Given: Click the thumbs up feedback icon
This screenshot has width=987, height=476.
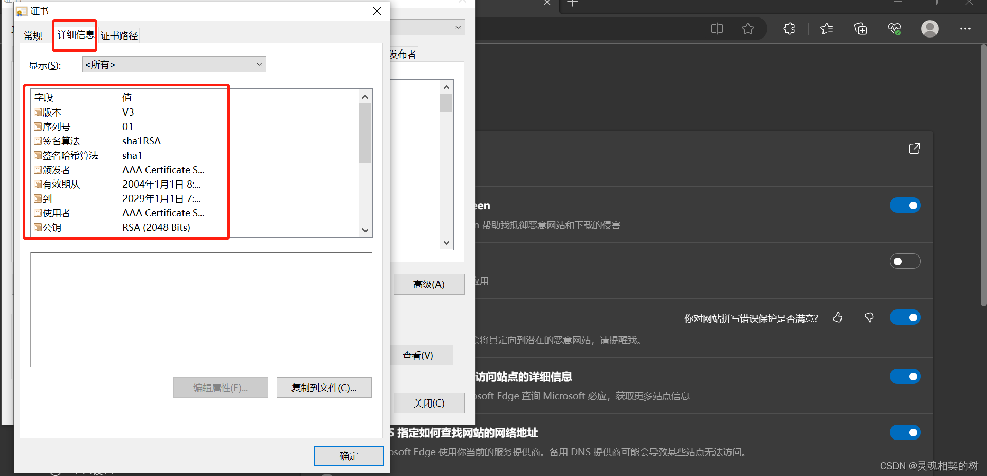Looking at the screenshot, I should tap(837, 318).
